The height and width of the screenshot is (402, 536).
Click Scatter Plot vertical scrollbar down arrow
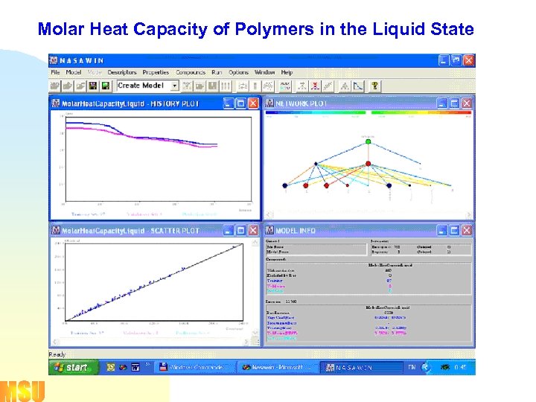(x=255, y=332)
